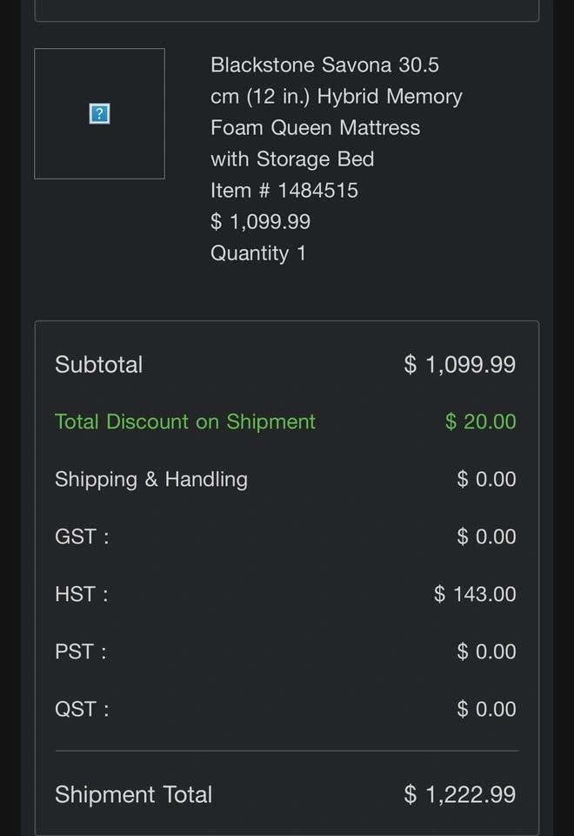Select the HST amount $143.00
This screenshot has width=574, height=836.
pos(475,594)
